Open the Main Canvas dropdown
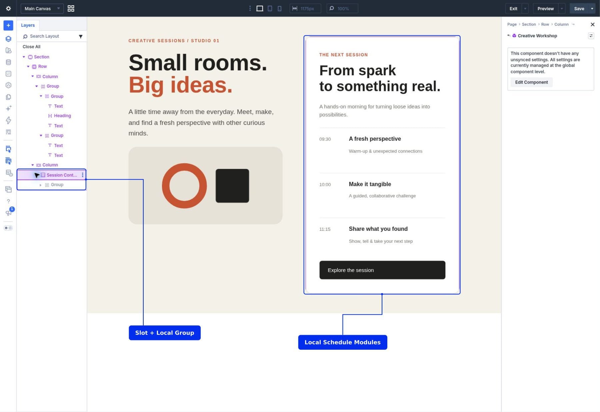The image size is (600, 412). (42, 9)
